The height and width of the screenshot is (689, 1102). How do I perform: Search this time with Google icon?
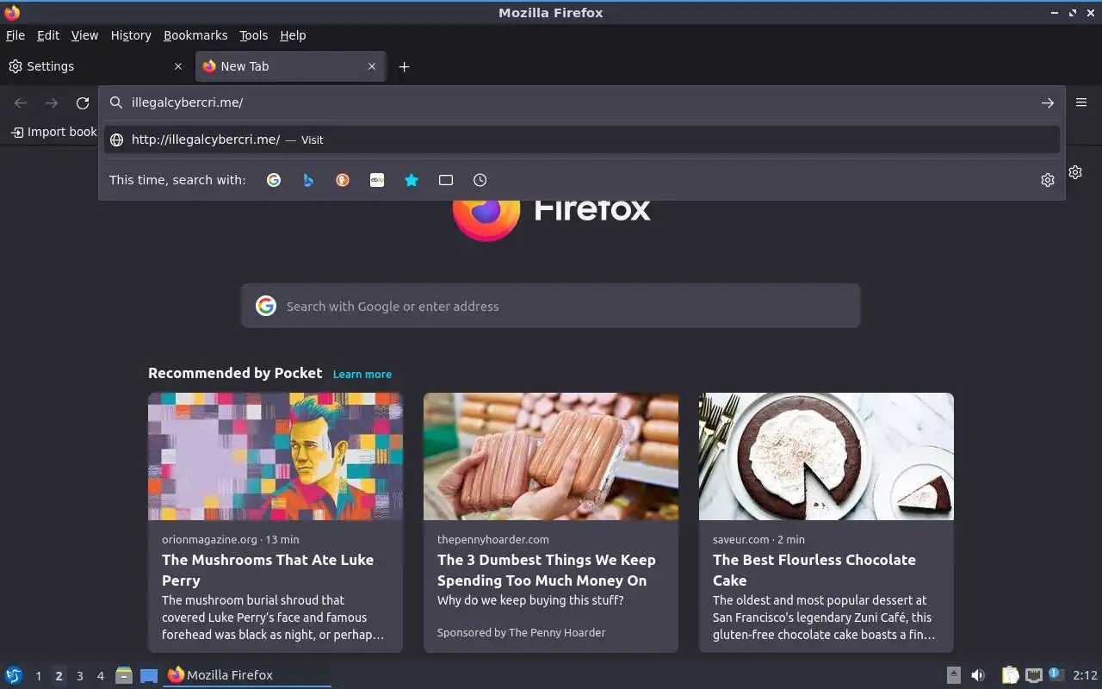[x=274, y=180]
